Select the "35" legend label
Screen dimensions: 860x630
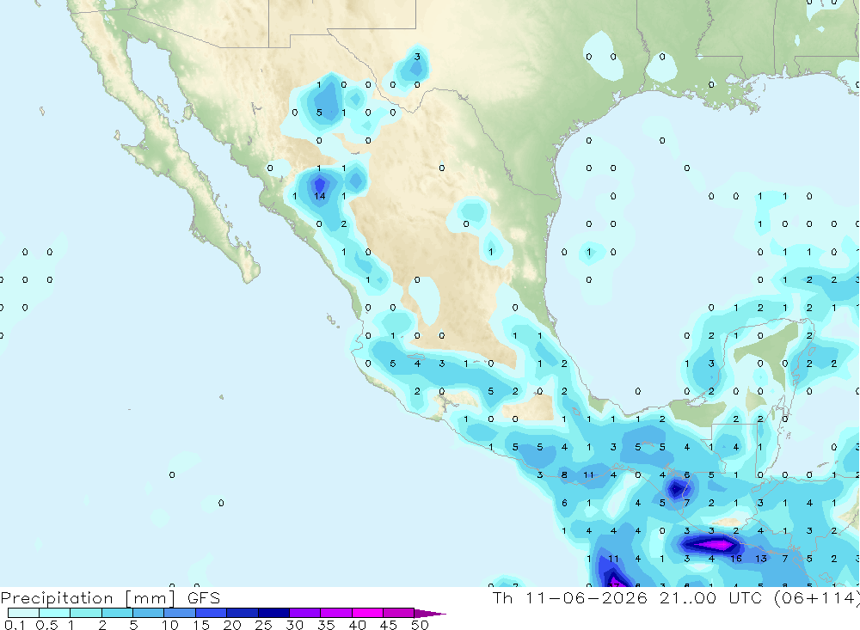(x=326, y=625)
